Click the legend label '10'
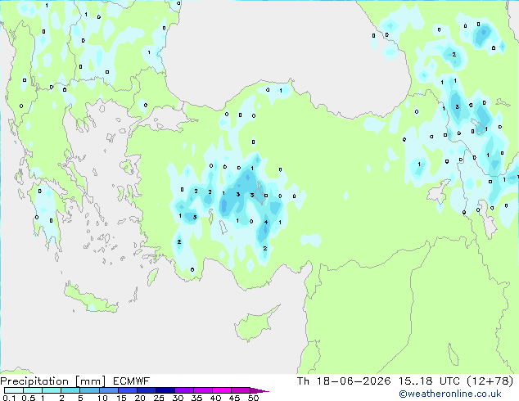Image resolution: width=519 pixels, height=401 pixels. pos(102,398)
